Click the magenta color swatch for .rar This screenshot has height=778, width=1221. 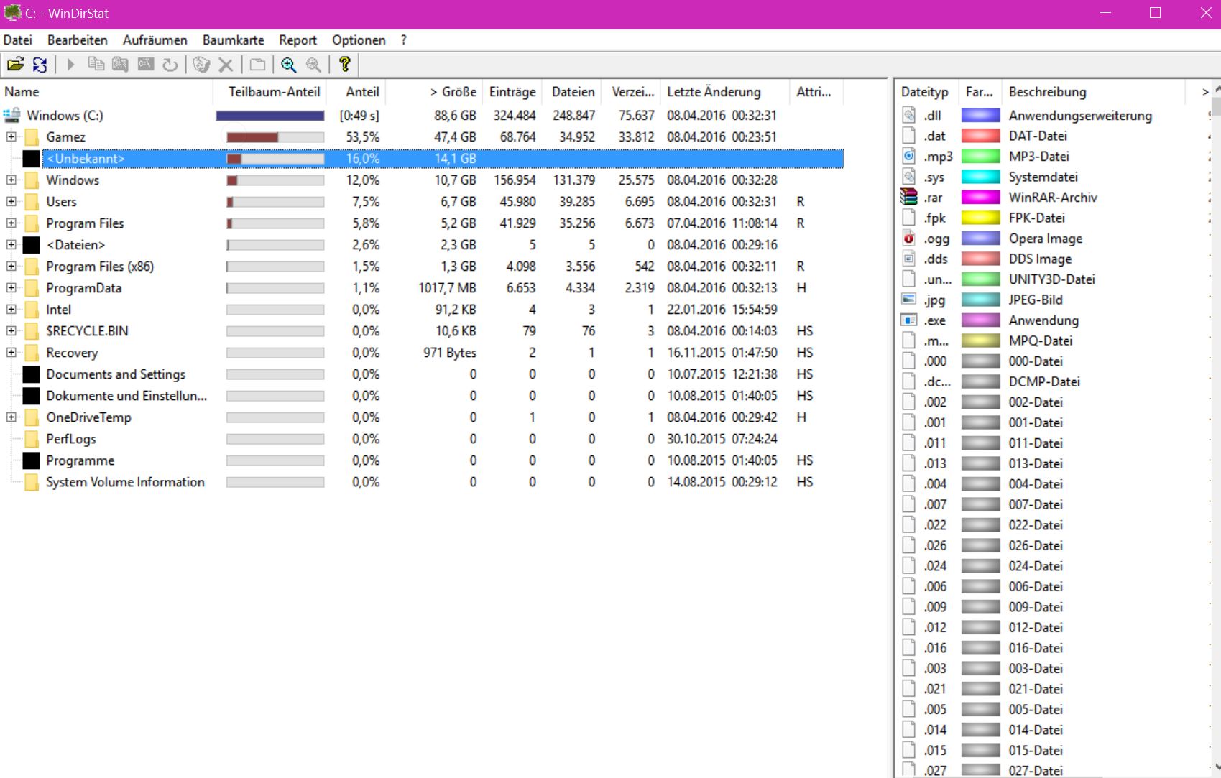[x=981, y=198]
